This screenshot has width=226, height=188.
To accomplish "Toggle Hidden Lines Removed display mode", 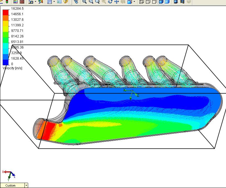I will [x=154, y=2].
